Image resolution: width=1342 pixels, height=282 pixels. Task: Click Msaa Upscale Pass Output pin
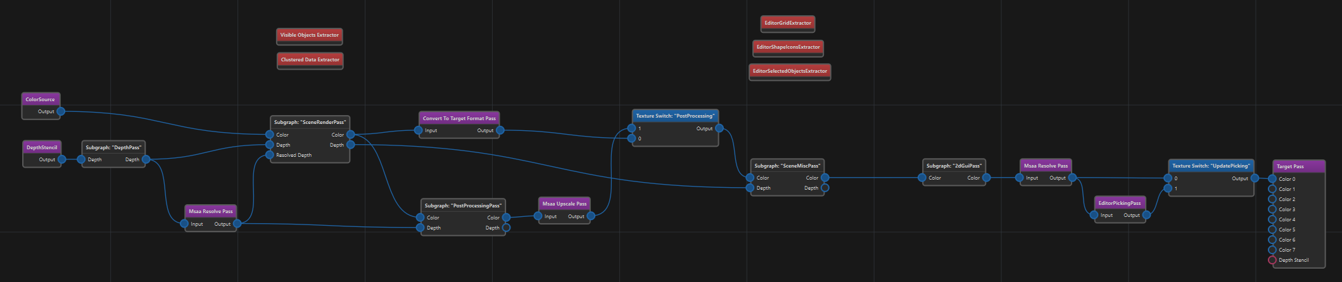coord(591,216)
